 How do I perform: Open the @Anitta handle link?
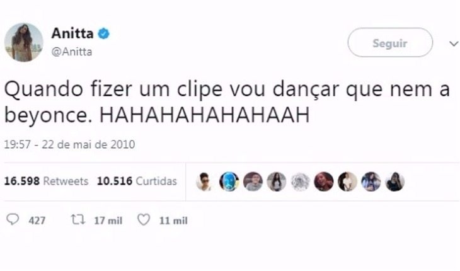72,52
